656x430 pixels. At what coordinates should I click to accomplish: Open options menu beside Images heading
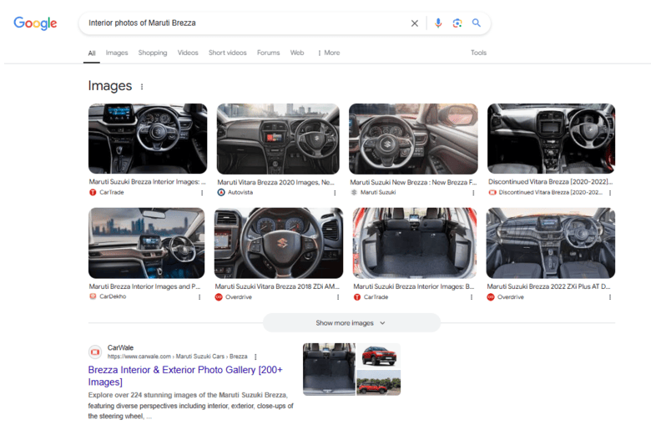(x=142, y=87)
